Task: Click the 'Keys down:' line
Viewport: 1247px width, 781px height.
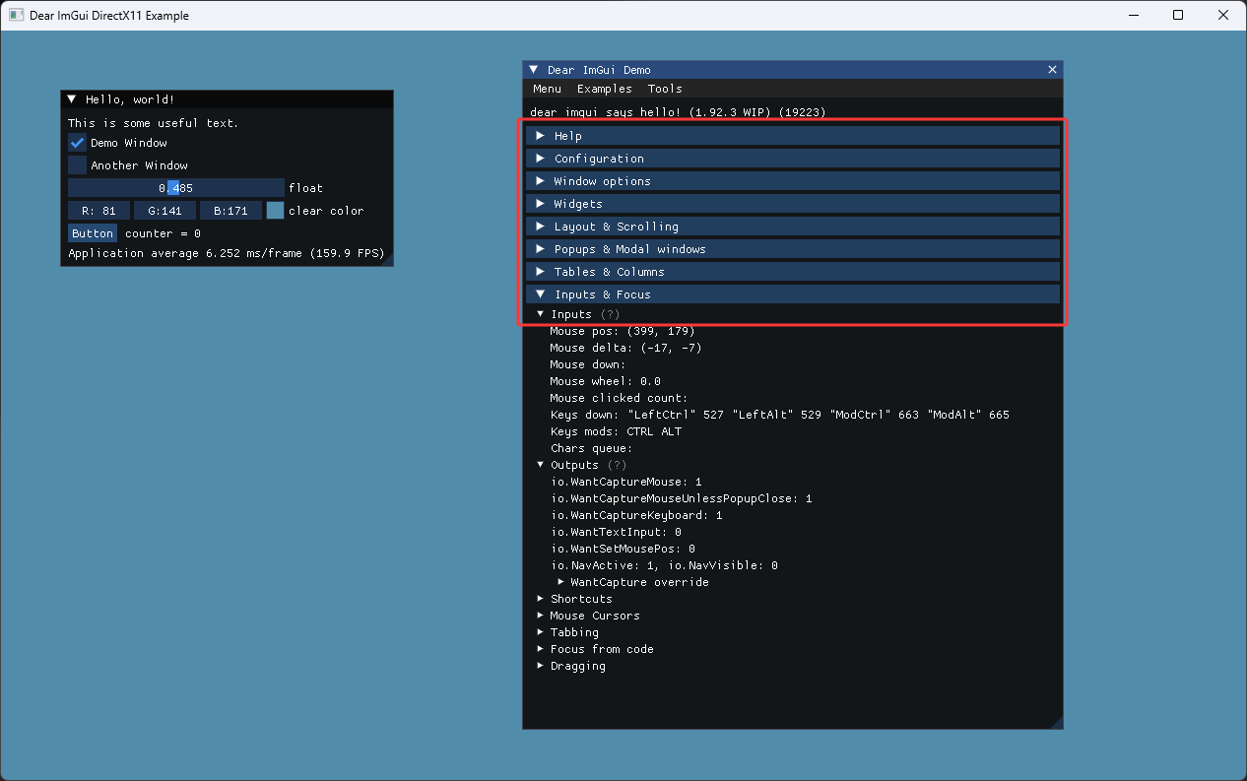Action: [x=779, y=415]
